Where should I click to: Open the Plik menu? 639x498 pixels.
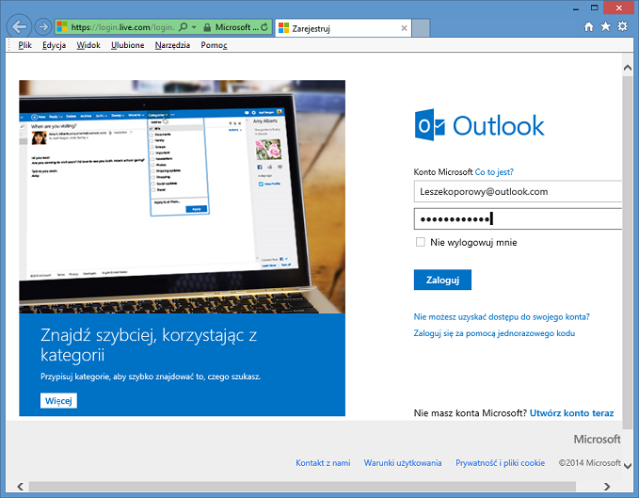point(25,45)
